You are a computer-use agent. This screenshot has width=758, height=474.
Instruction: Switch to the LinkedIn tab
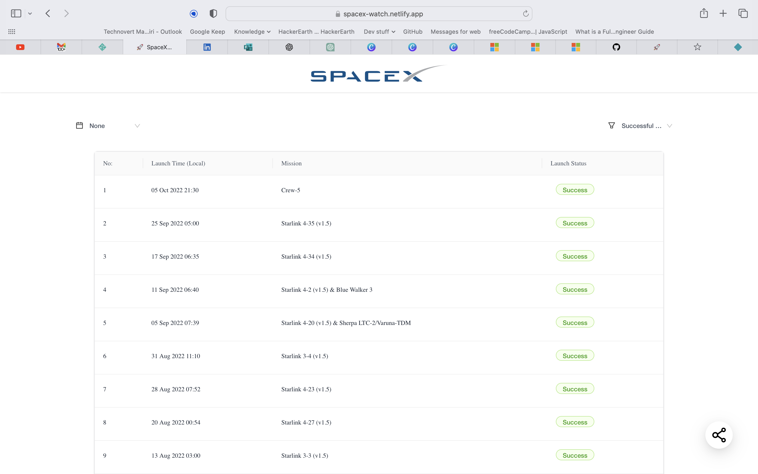tap(207, 47)
